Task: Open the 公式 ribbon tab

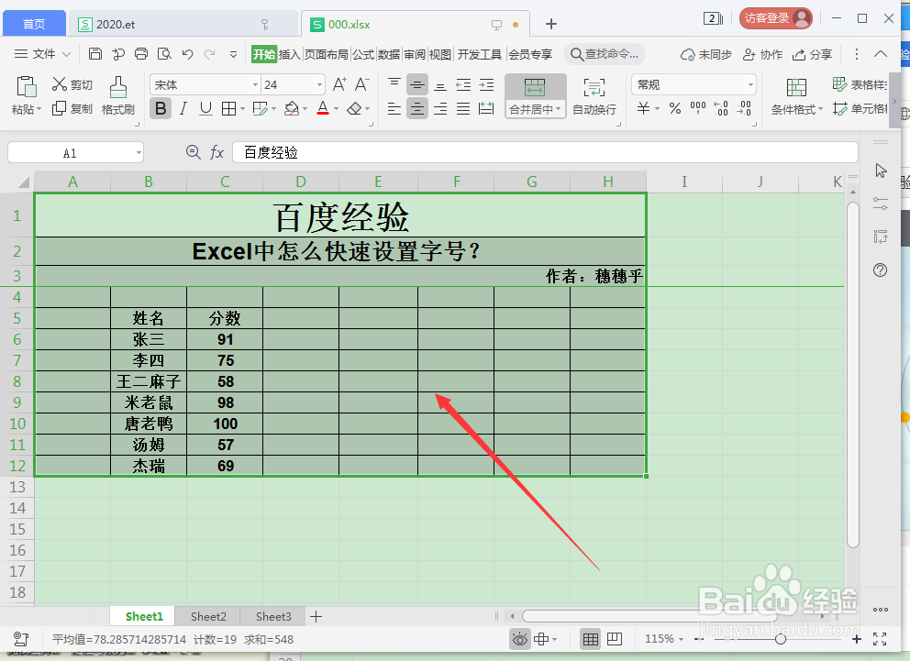Action: pos(363,54)
